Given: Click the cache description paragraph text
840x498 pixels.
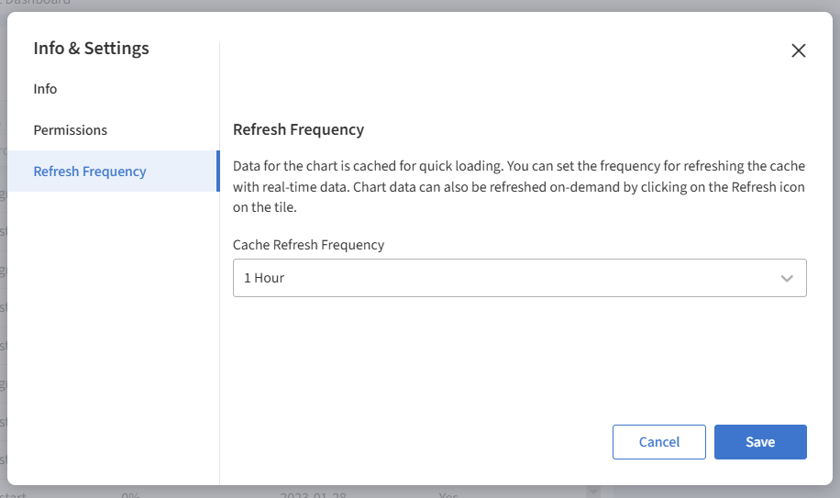Looking at the screenshot, I should point(519,187).
